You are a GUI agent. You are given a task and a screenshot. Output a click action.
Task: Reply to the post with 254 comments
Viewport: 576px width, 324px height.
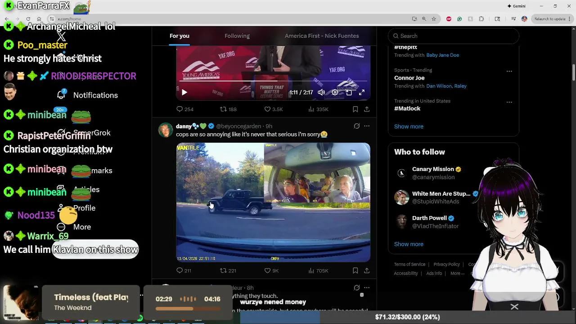[184, 109]
